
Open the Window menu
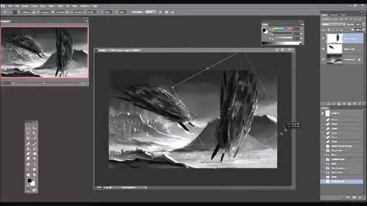coord(84,6)
